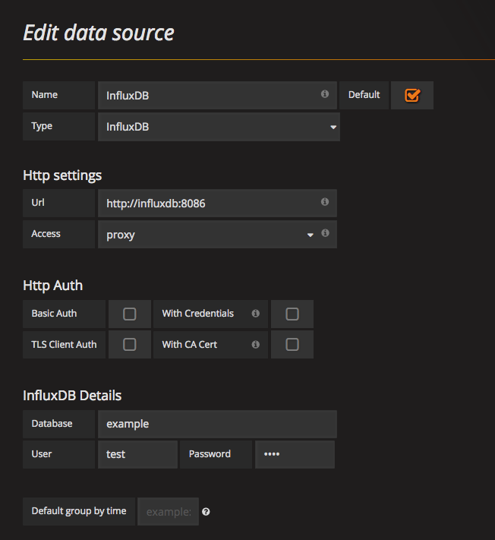This screenshot has height=540, width=495.
Task: Enable the Basic Auth checkbox
Action: point(129,314)
